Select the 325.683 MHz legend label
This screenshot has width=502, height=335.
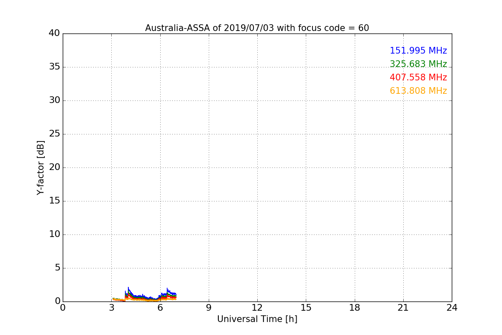coord(418,64)
